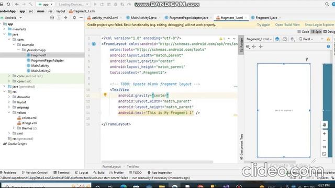
Task: Click the Sync/Reload toolbar icon
Action: pos(8,4)
